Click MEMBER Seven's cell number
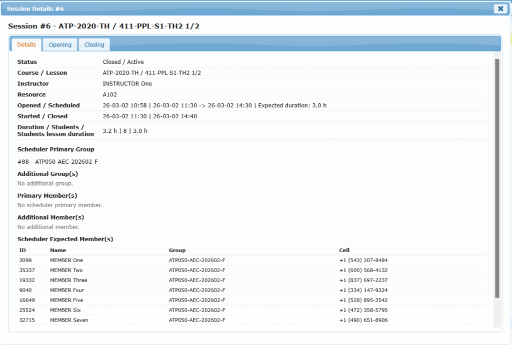The width and height of the screenshot is (512, 345). click(x=363, y=320)
